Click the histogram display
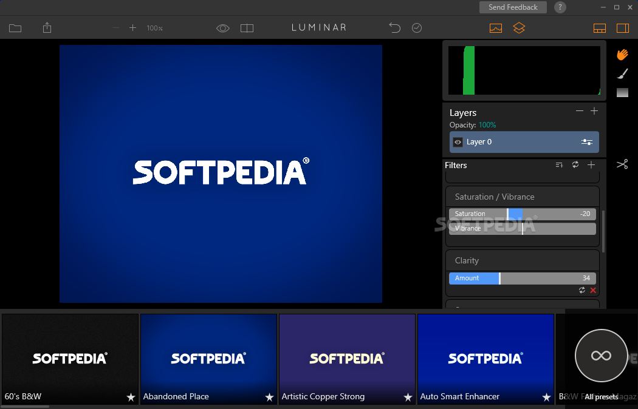Screen dimensions: 638x409 (x=524, y=70)
